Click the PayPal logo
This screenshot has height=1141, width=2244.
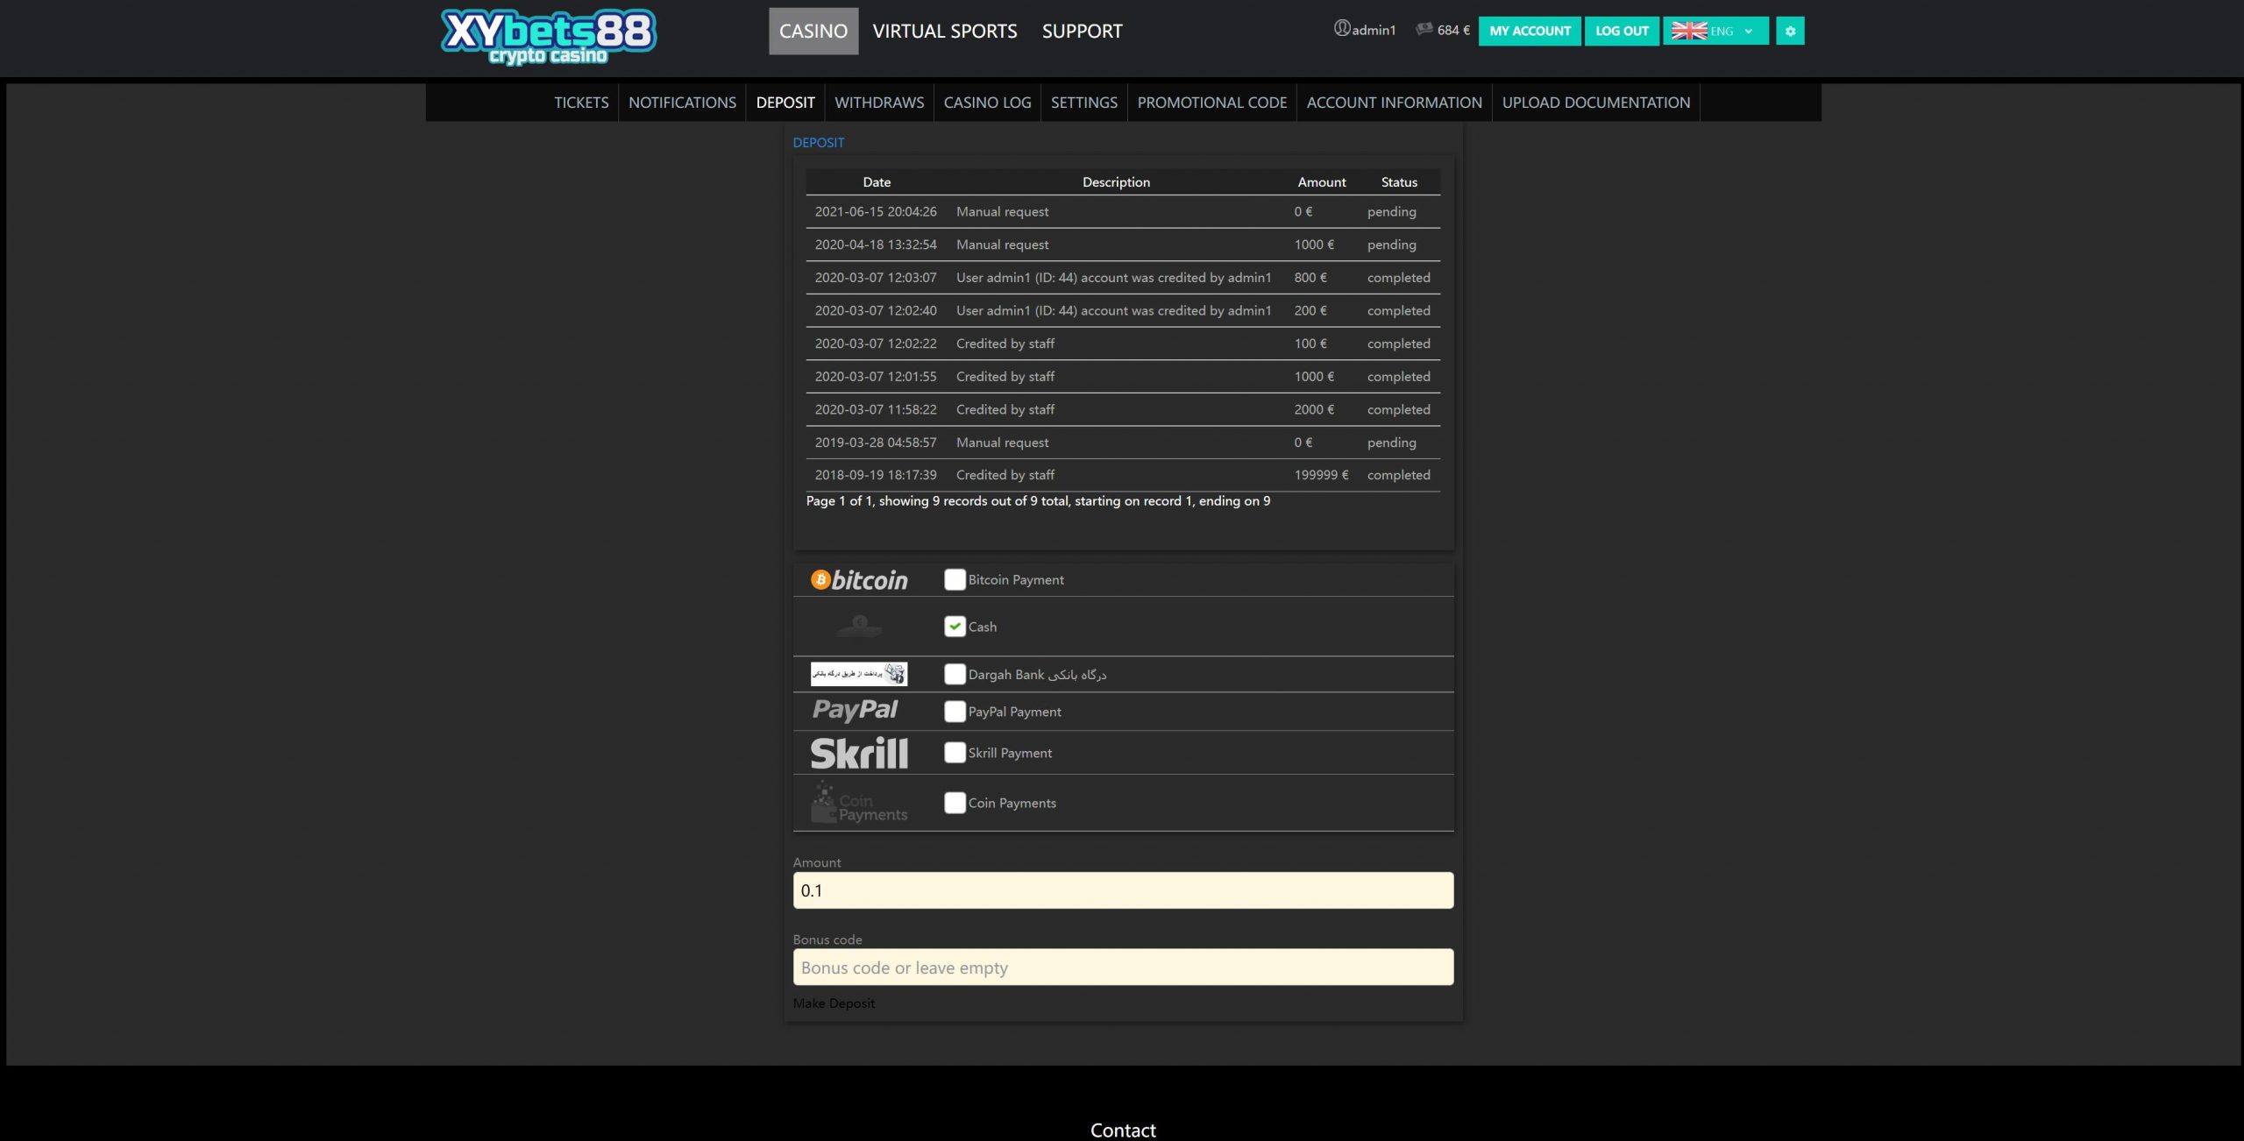pos(855,710)
